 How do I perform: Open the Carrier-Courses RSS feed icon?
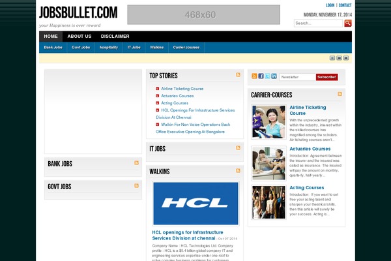point(340,94)
